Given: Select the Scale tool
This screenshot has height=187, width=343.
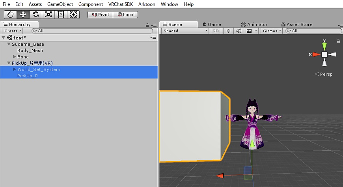Looking at the screenshot, I should pos(48,15).
